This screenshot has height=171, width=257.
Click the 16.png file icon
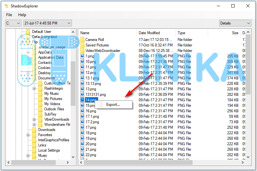click(x=82, y=111)
